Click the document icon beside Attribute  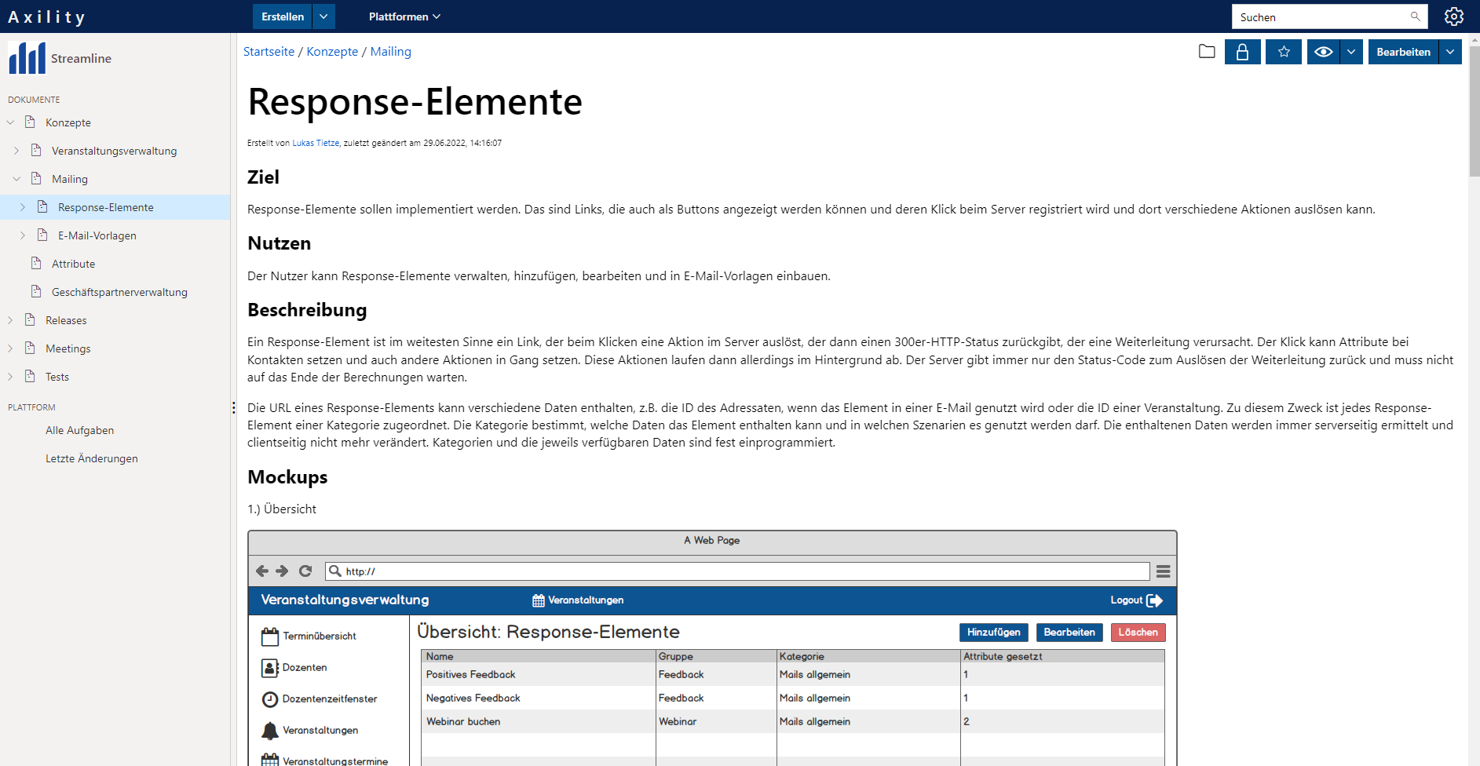pyautogui.click(x=36, y=264)
